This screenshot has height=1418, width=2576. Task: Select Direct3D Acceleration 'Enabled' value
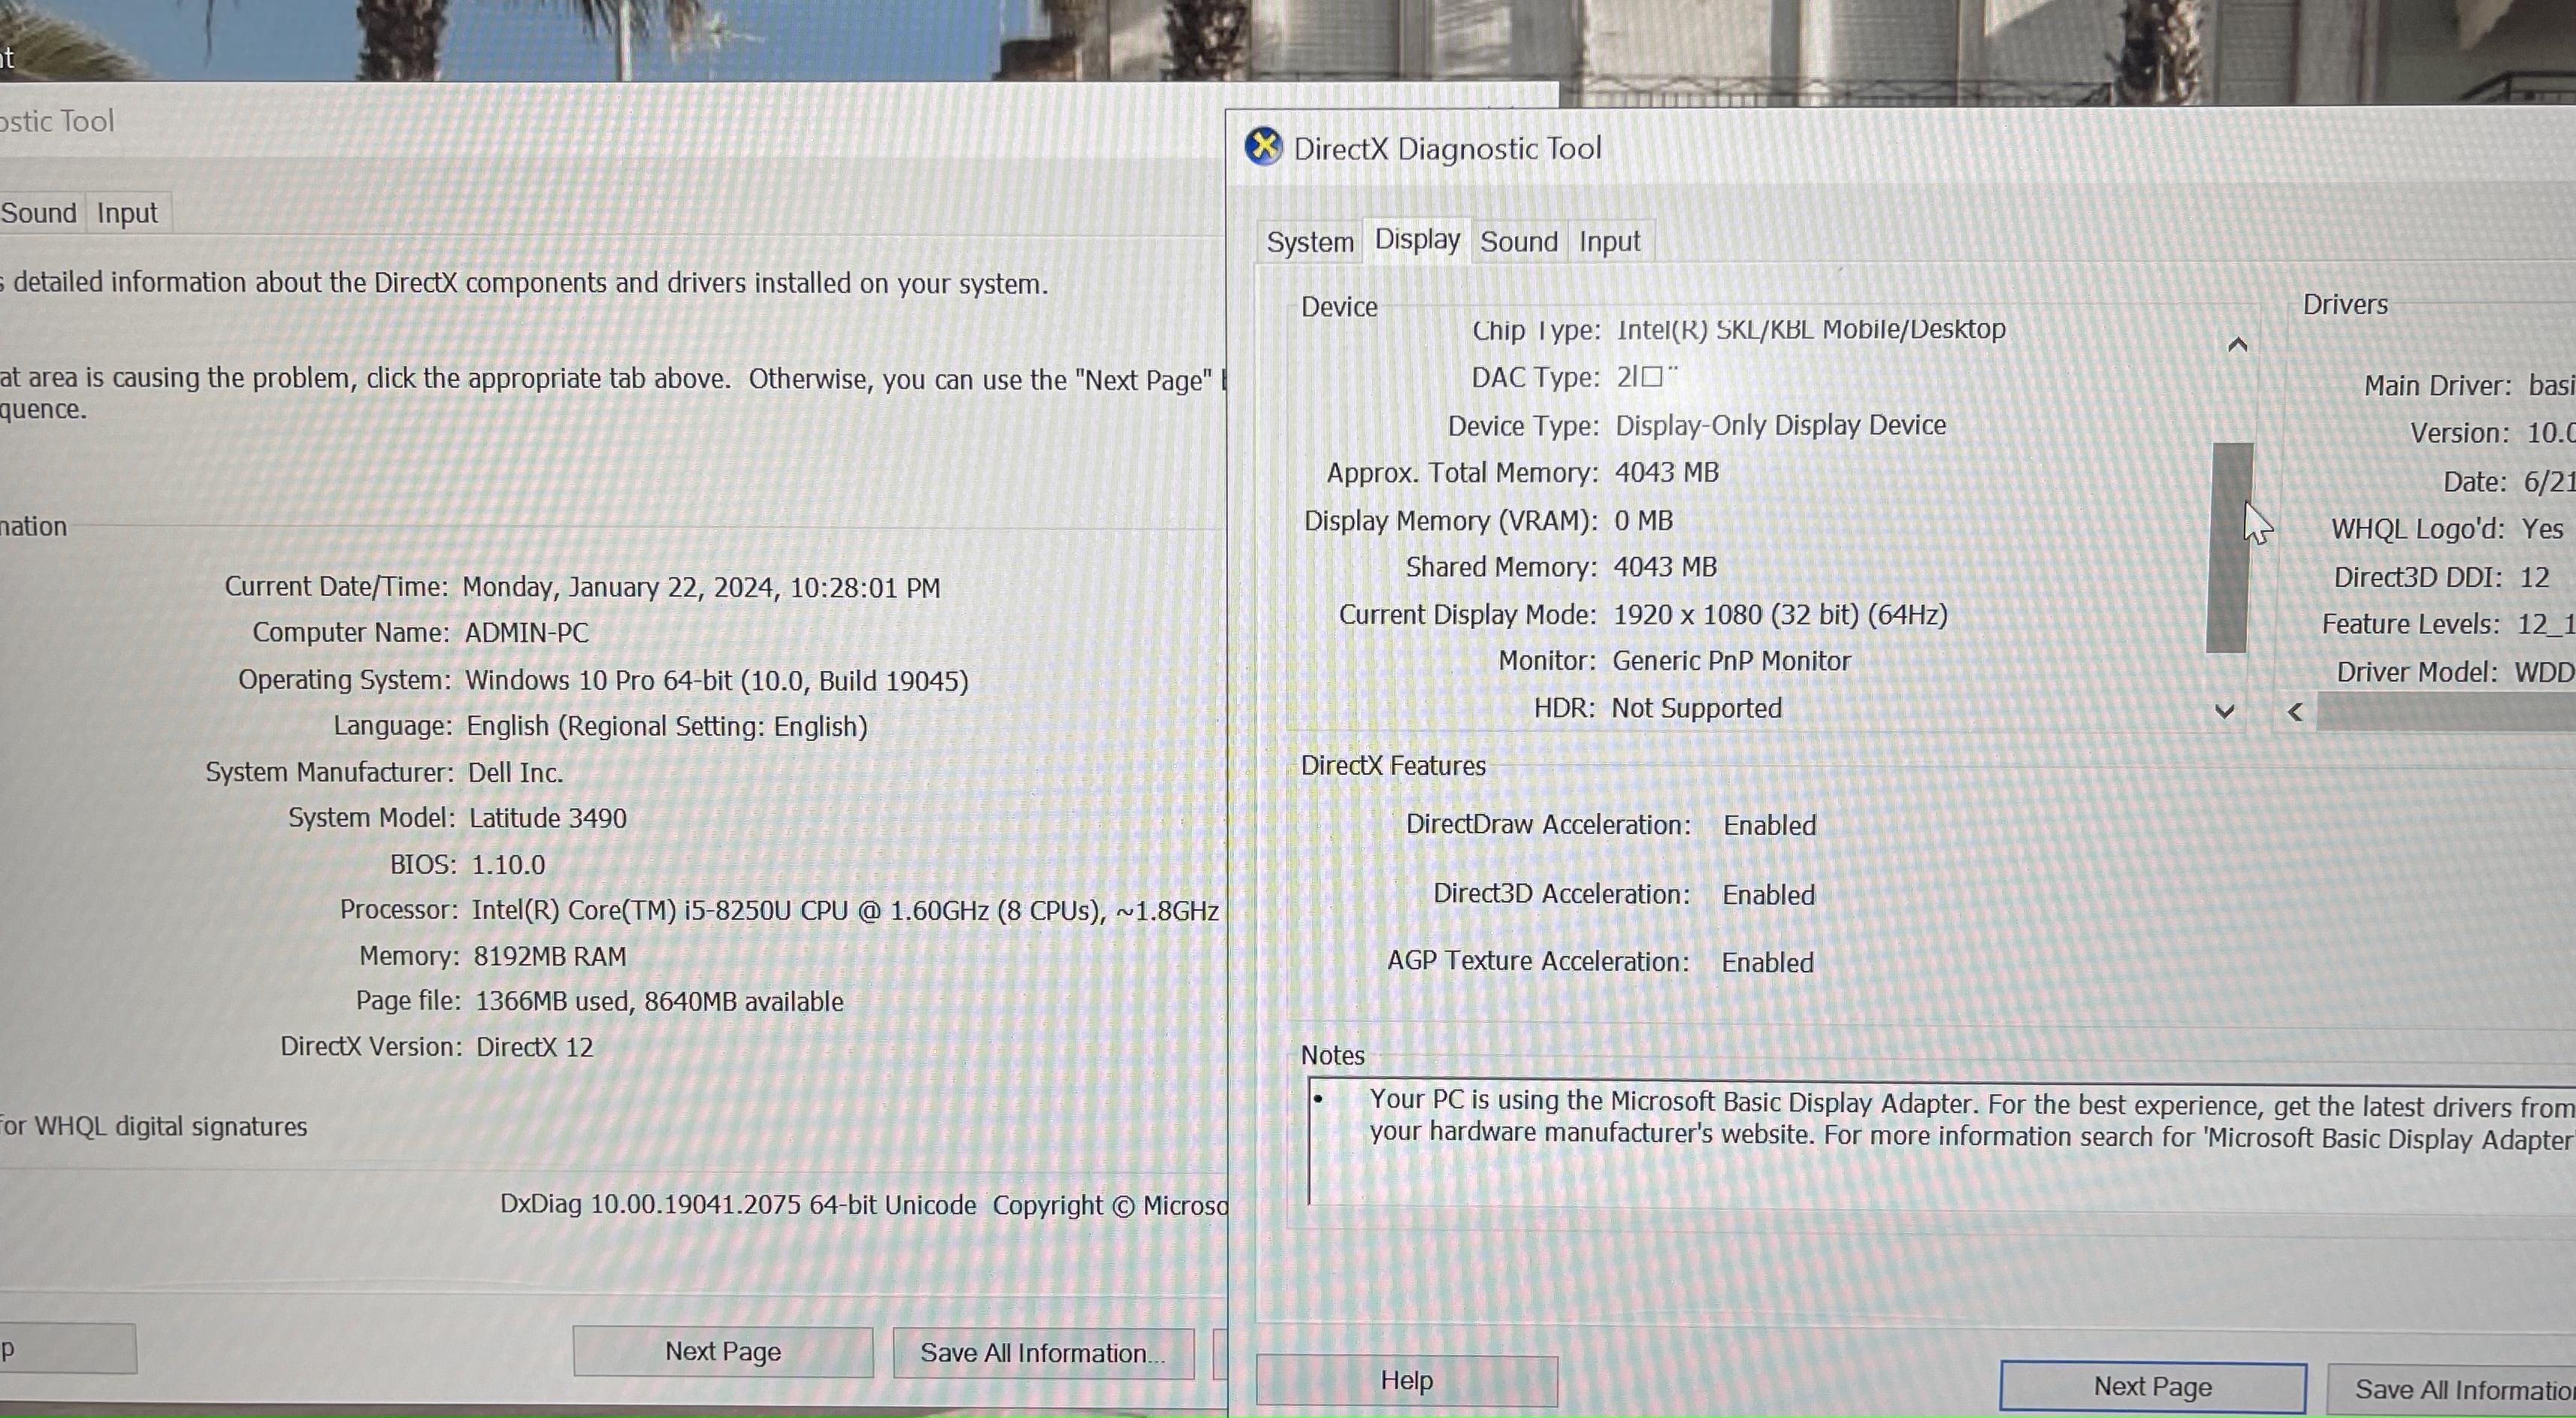(1768, 894)
